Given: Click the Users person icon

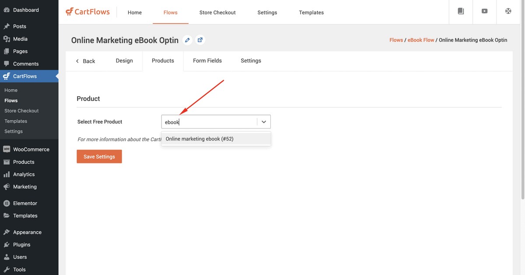Looking at the screenshot, I should pyautogui.click(x=7, y=257).
